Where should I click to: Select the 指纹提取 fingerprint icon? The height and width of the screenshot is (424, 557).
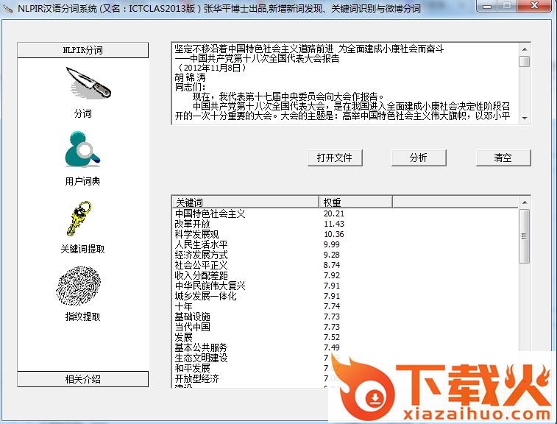tap(79, 286)
